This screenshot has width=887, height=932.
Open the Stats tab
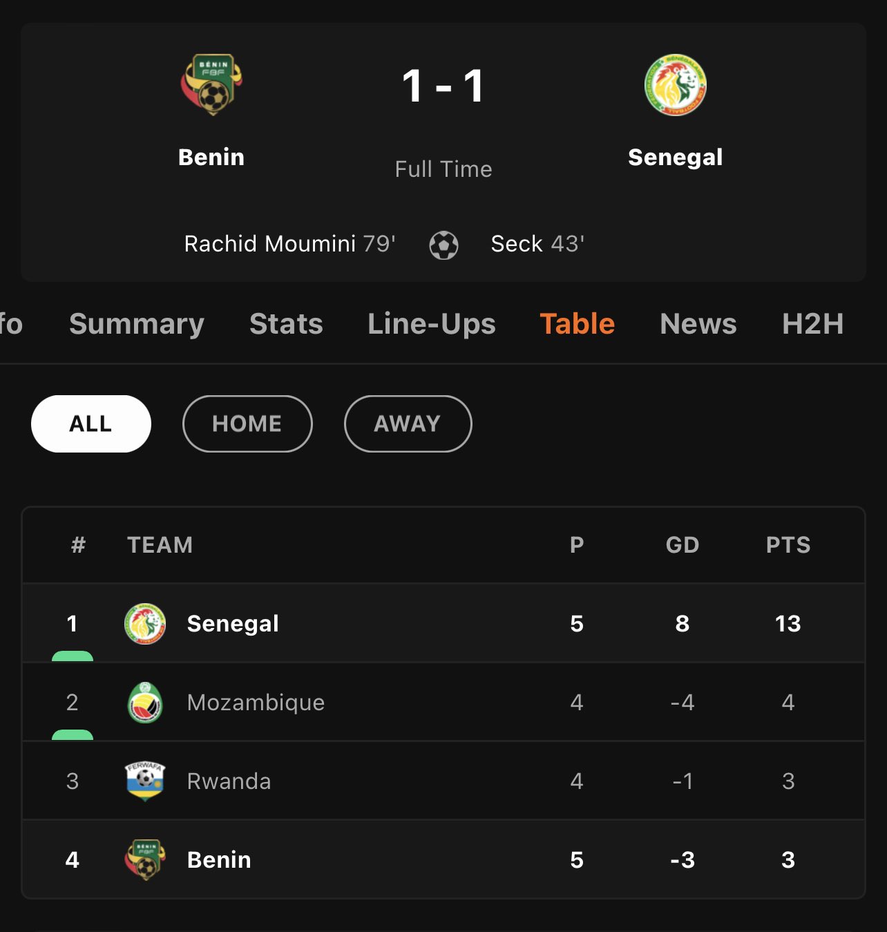286,323
